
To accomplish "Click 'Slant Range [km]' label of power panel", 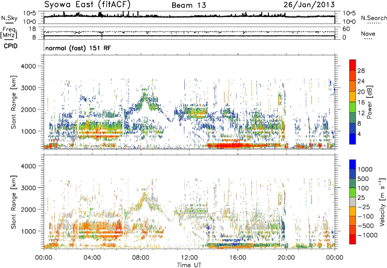I will [14, 102].
